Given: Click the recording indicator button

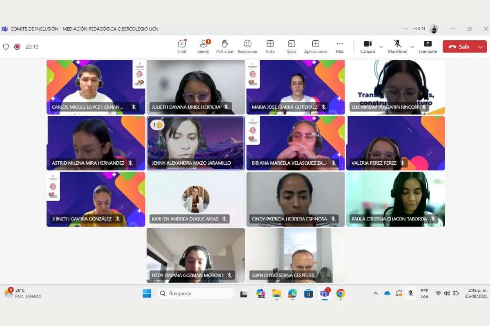Looking at the screenshot, I should pos(17,47).
